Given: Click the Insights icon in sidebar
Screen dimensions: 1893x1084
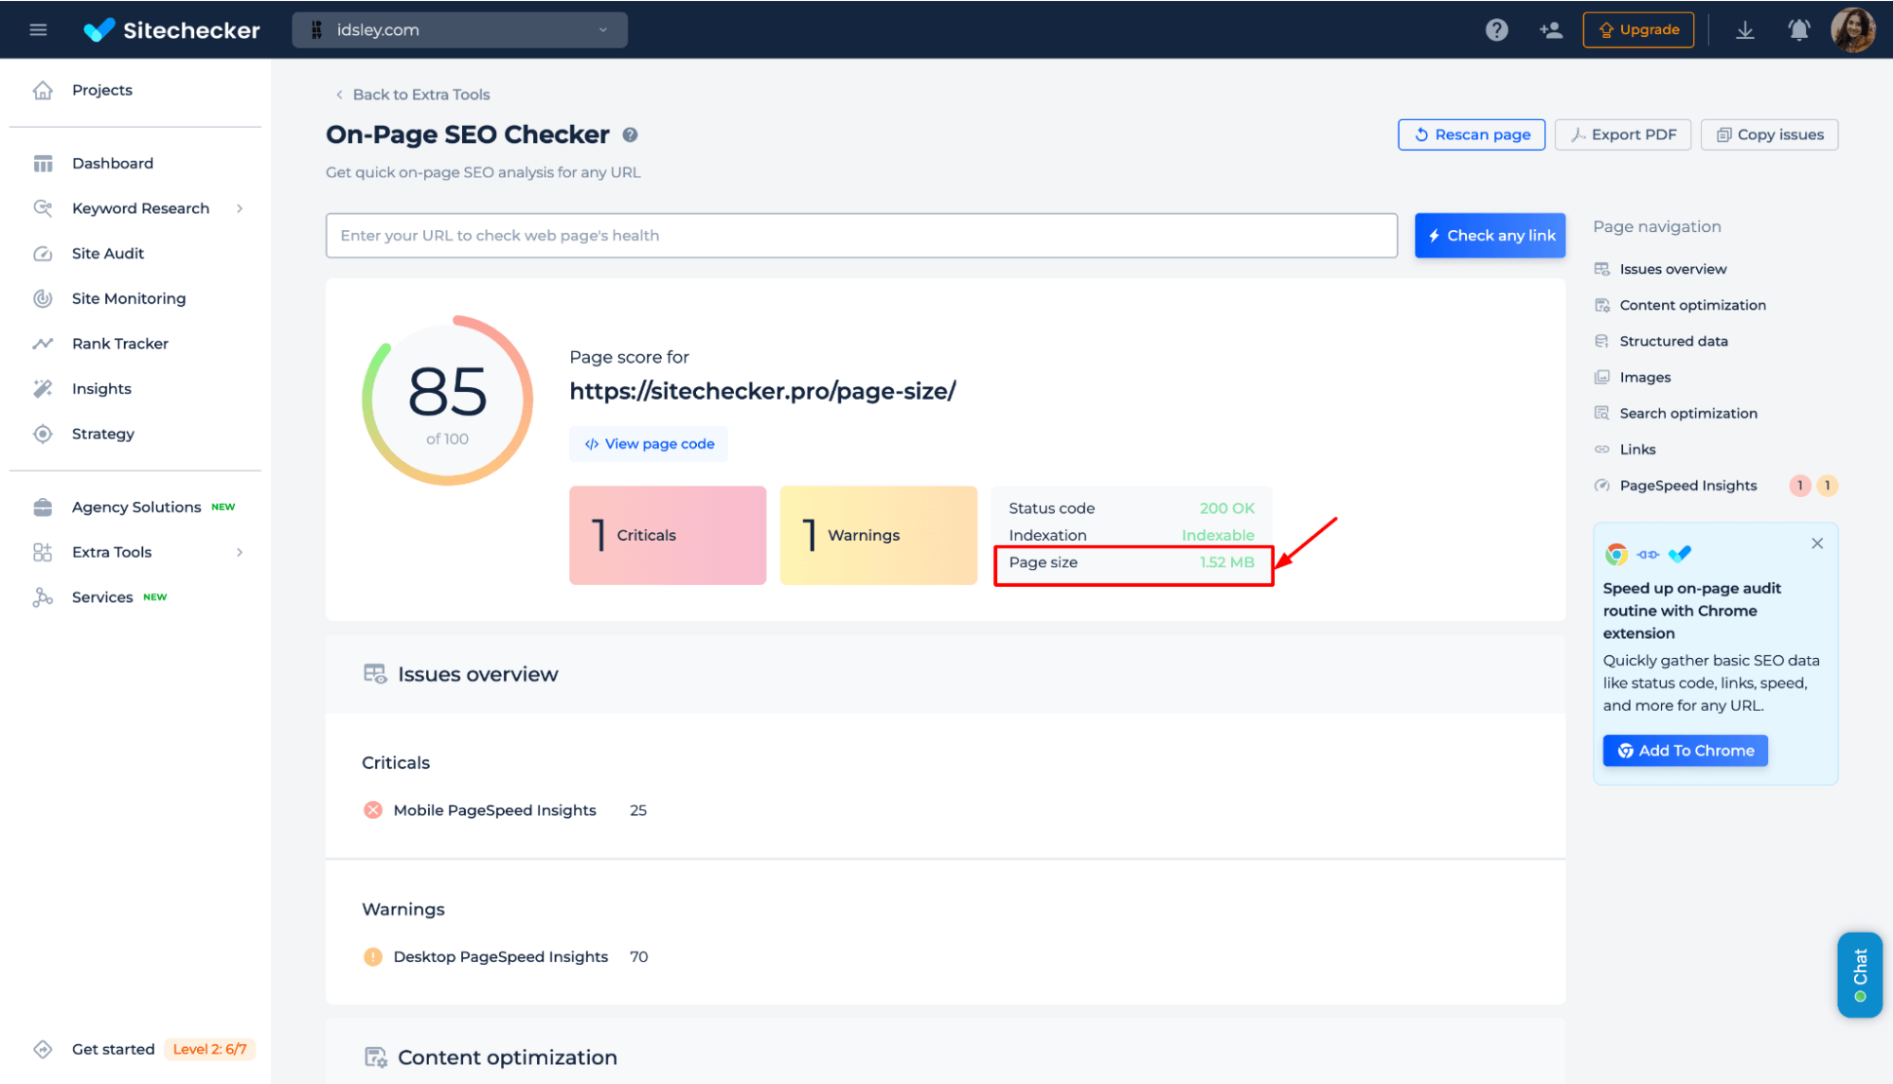Looking at the screenshot, I should 42,387.
